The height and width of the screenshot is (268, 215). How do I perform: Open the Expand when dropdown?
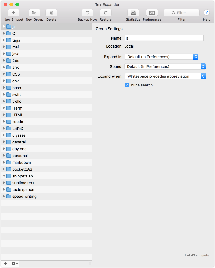165,76
